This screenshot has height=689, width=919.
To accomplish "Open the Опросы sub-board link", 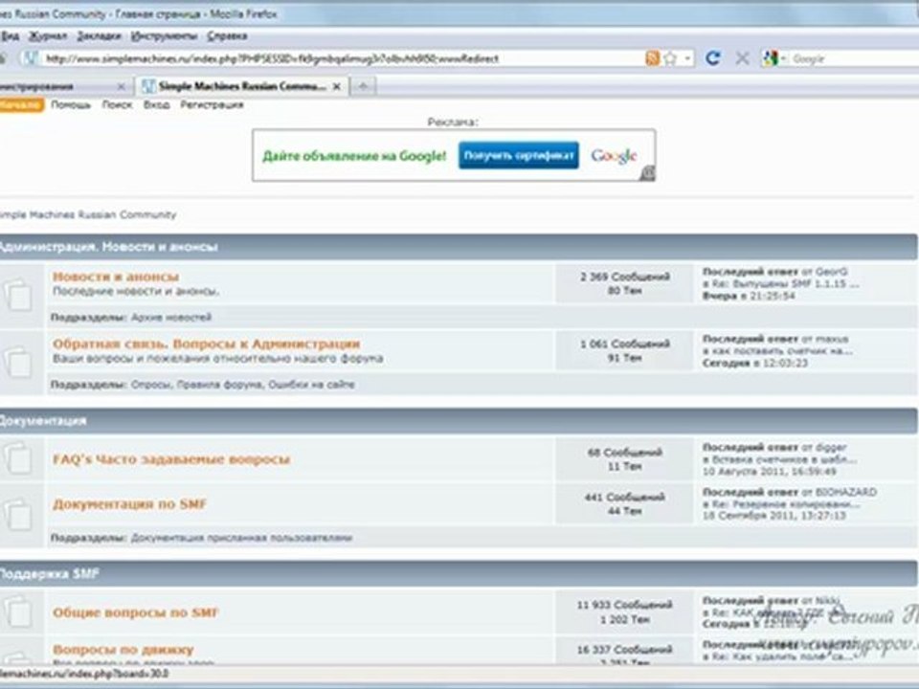I will click(x=151, y=385).
